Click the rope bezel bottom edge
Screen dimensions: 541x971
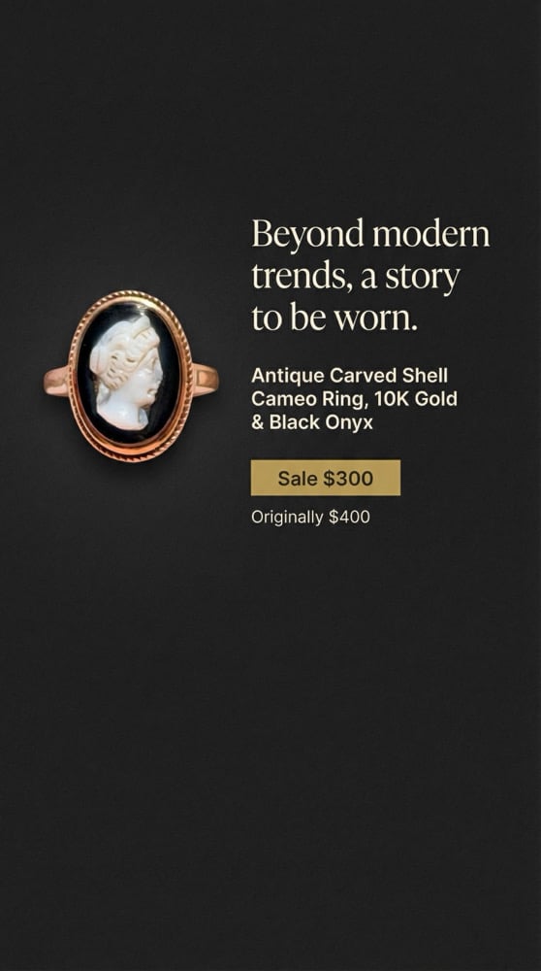[131, 455]
